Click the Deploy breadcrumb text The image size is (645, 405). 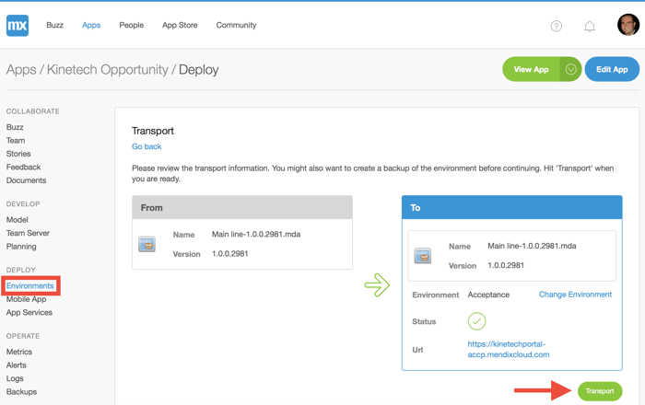[x=199, y=69]
